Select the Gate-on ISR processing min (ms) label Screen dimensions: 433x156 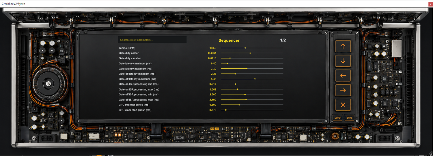tap(139, 84)
